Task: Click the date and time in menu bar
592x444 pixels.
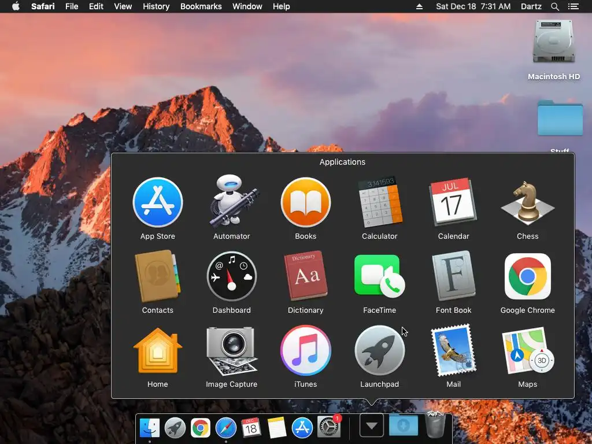Action: tap(473, 6)
